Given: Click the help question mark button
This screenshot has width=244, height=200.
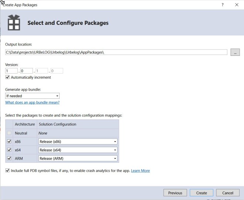Looking at the screenshot, I should (223, 5).
